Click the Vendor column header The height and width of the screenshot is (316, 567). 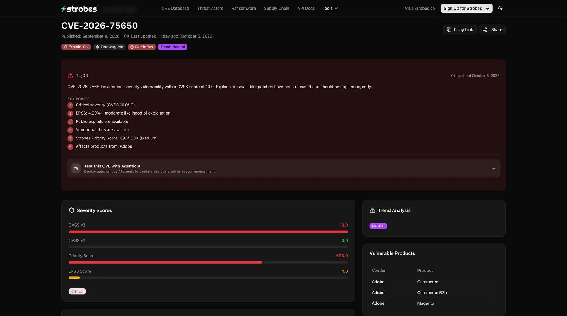[379, 270]
